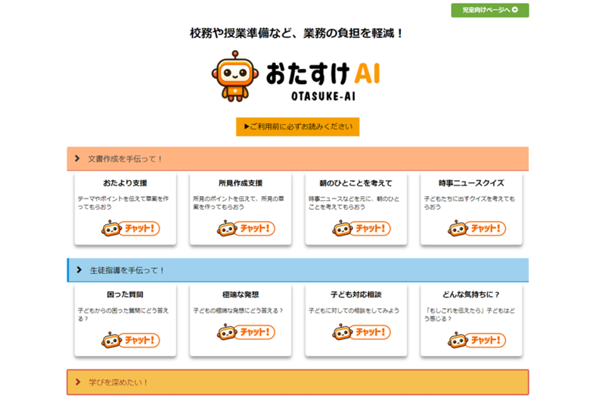Open ご利用前に必ずお読みください notice
The image size is (605, 396).
coord(298,126)
